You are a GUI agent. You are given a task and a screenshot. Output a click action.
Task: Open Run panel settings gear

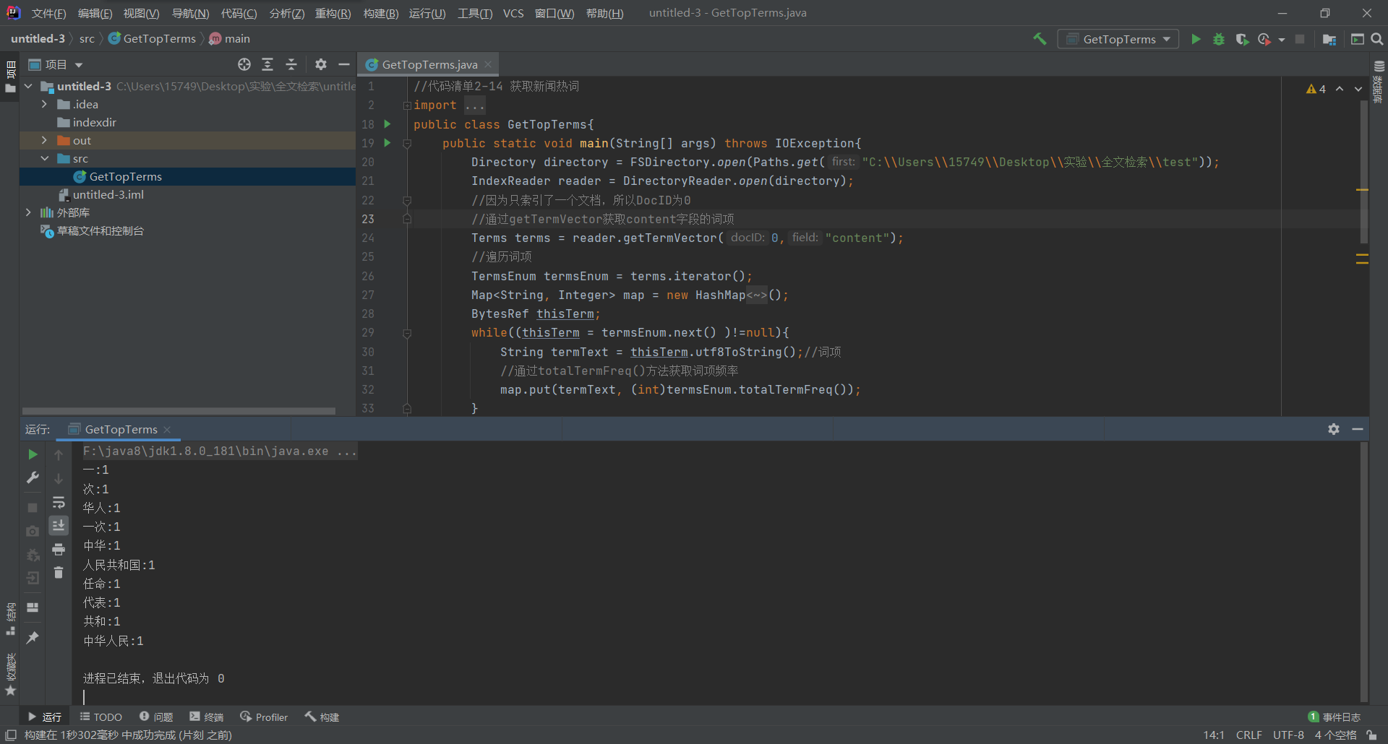[1334, 429]
